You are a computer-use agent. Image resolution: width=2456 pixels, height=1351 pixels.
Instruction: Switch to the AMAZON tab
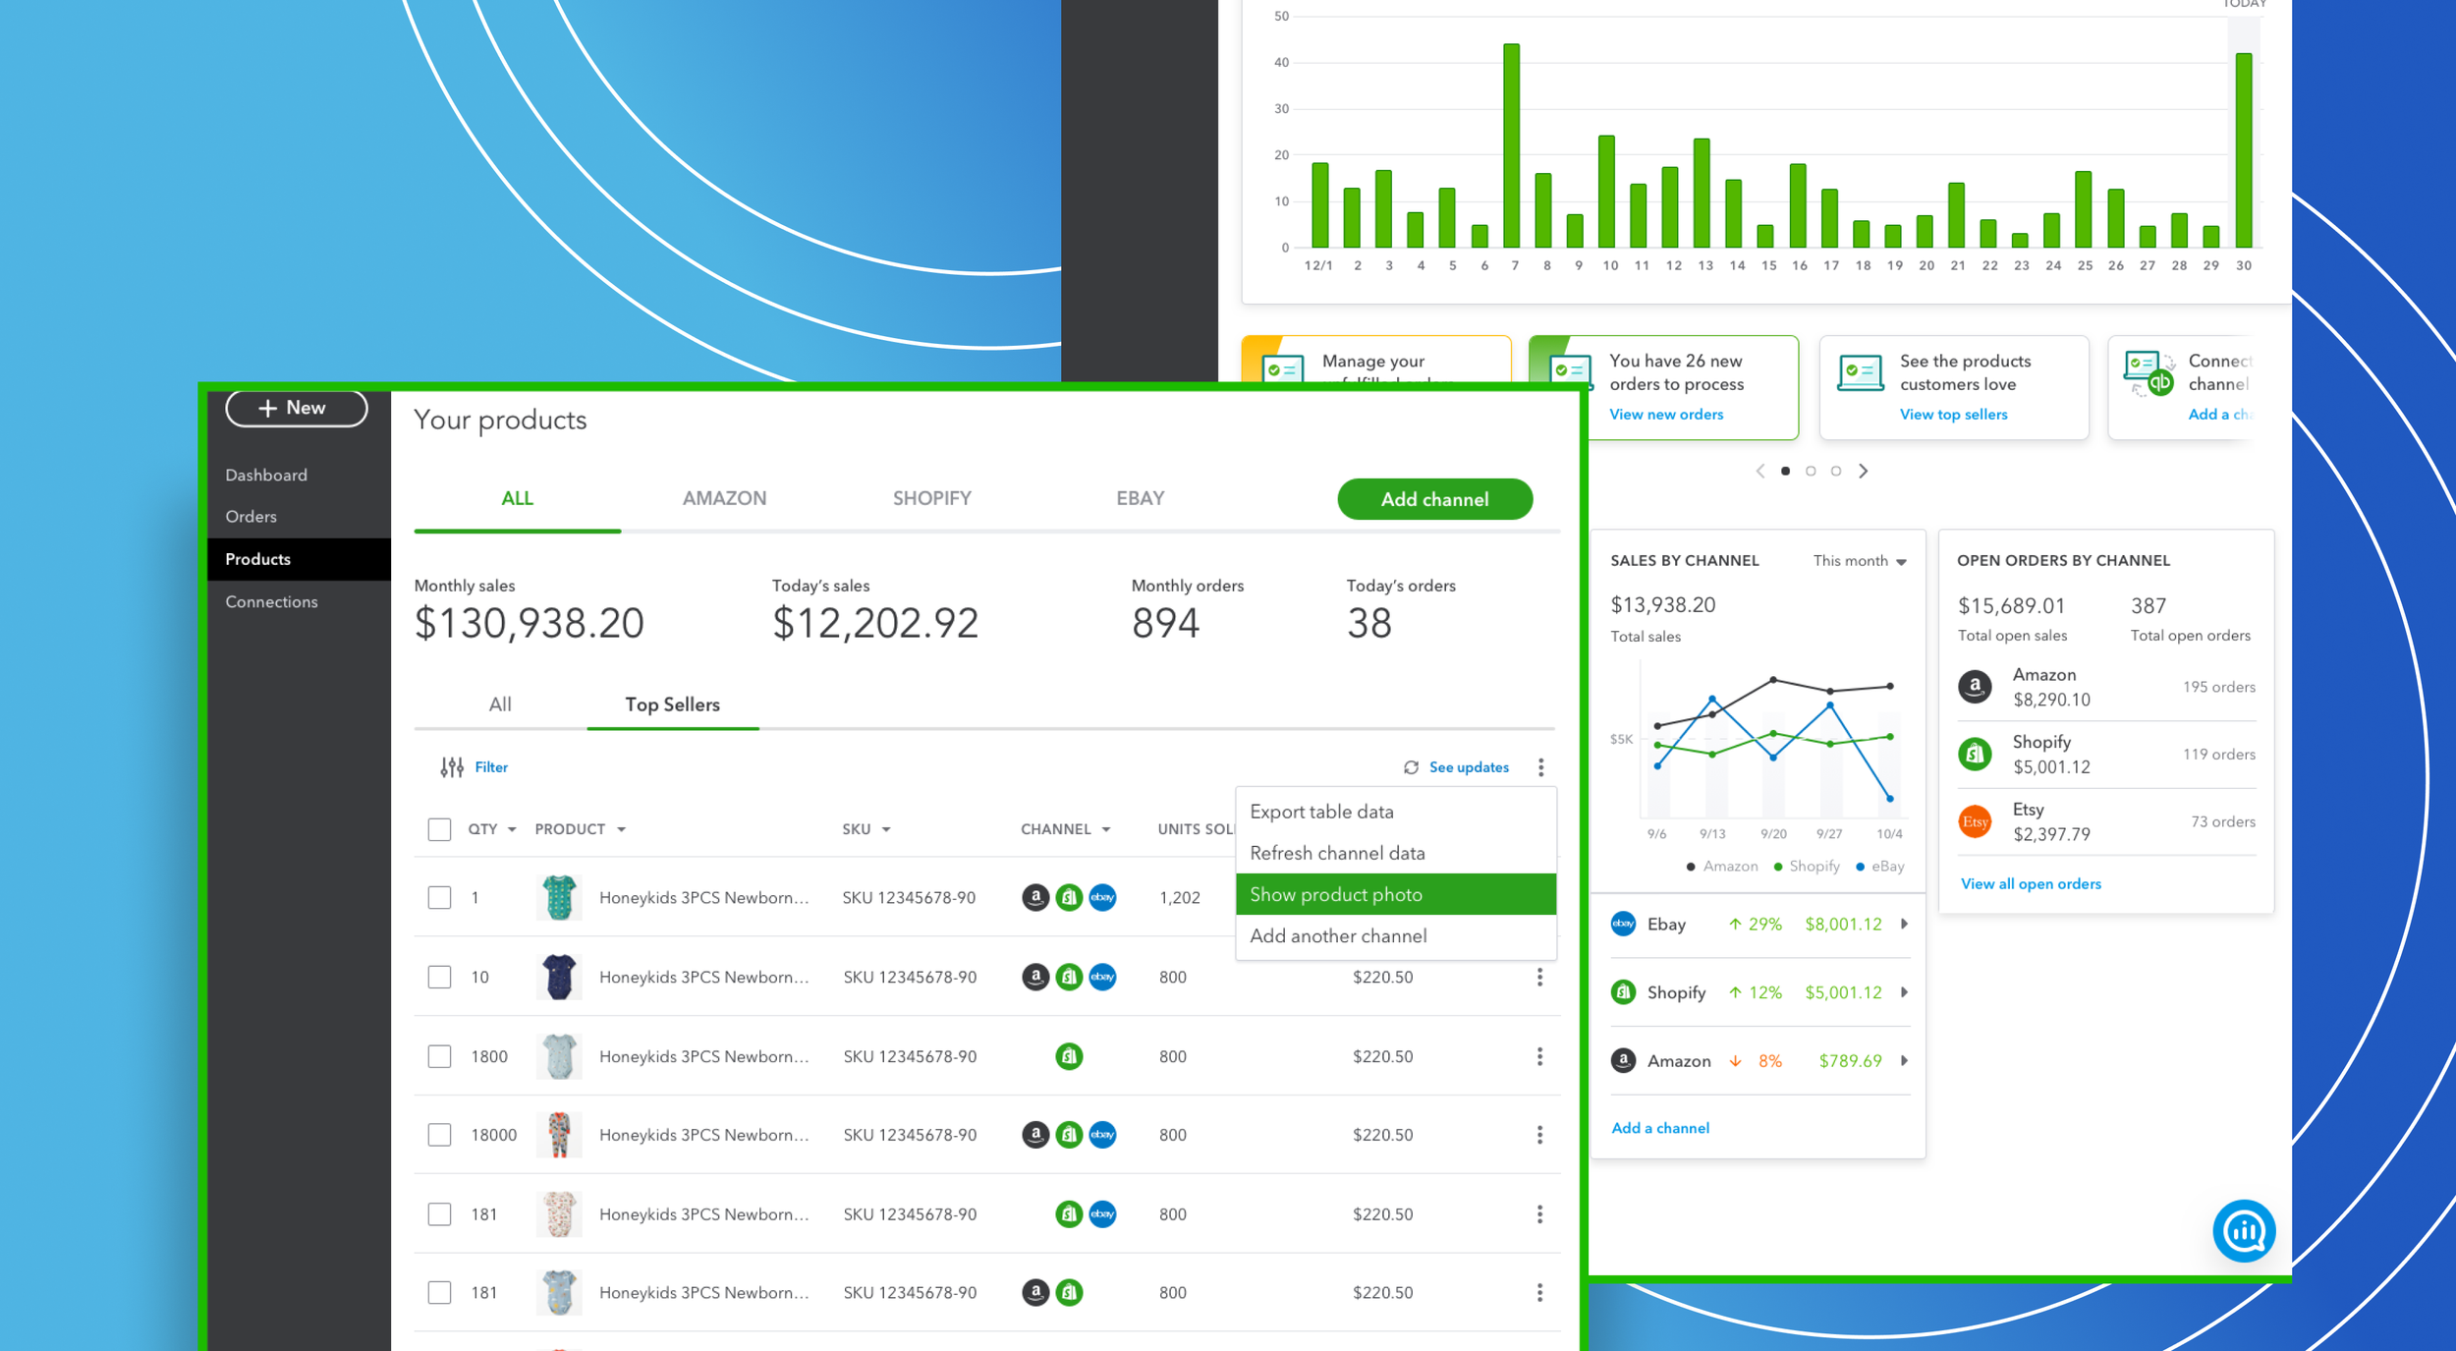(724, 498)
